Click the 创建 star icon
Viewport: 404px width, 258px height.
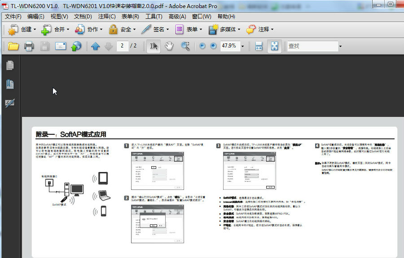click(13, 30)
